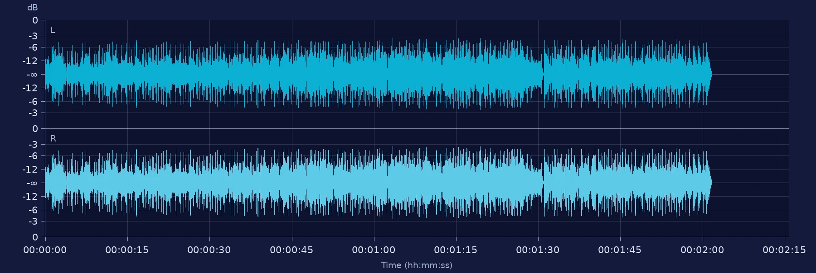The image size is (816, 273).
Task: Click the right channel -∞ center line label
Action: 32,183
